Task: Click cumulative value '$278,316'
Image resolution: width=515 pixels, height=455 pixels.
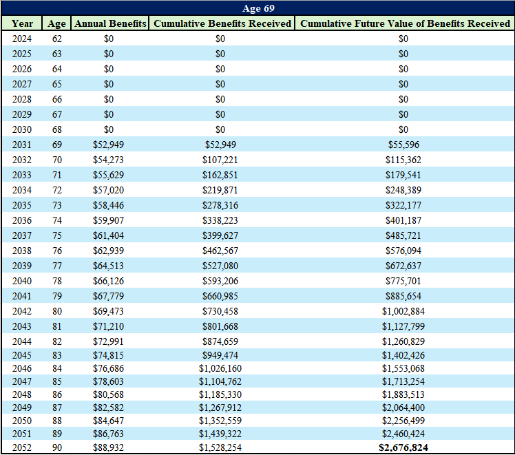Action: click(220, 205)
